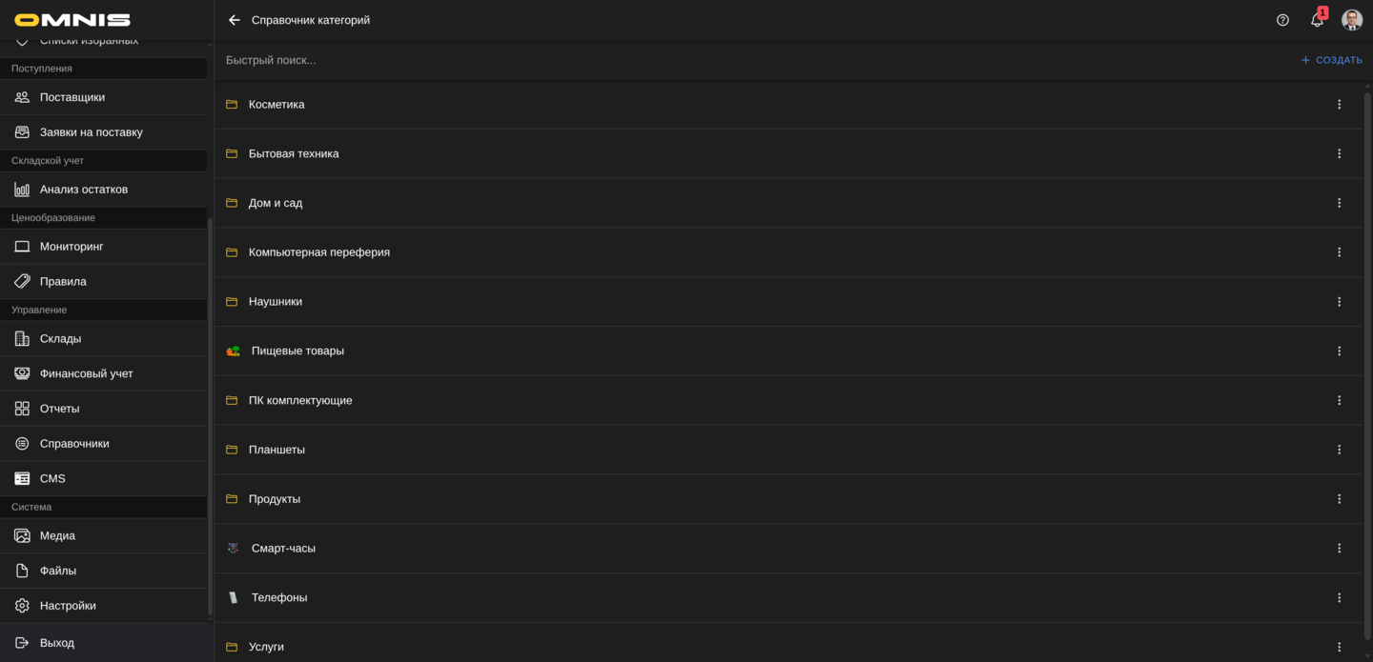Click Выход to log out
This screenshot has height=662, width=1373.
tap(57, 643)
